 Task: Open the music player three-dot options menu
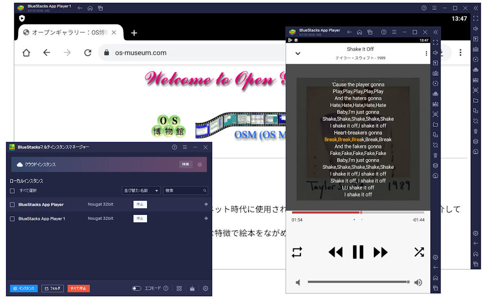(426, 53)
